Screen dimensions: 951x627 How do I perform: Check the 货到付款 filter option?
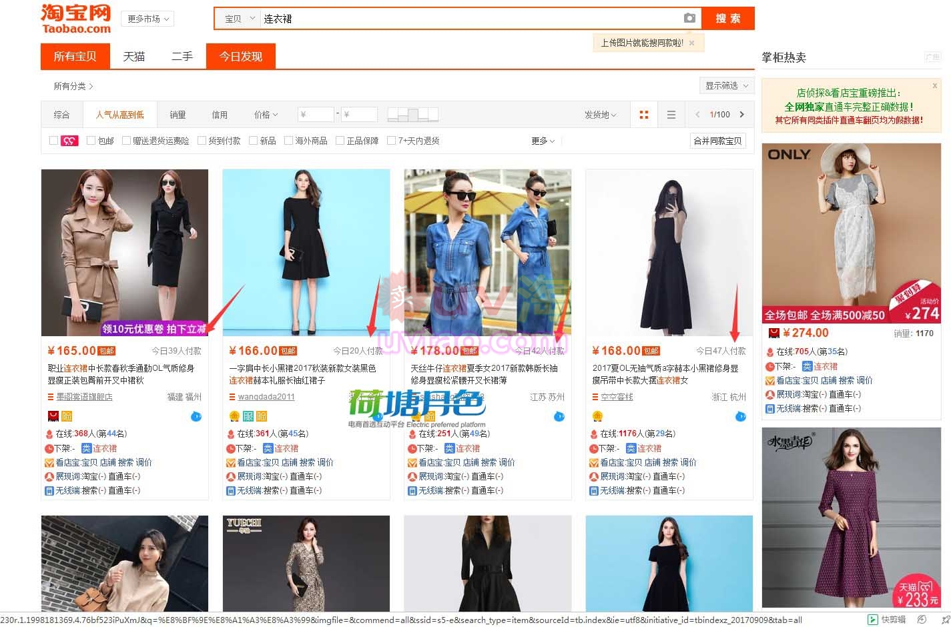click(x=202, y=141)
